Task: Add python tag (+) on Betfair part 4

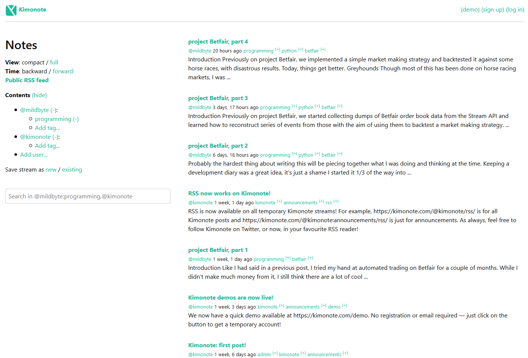Action: pos(301,49)
